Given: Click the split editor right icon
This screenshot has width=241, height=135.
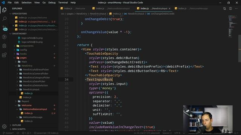Looking at the screenshot, I should click(x=230, y=9).
